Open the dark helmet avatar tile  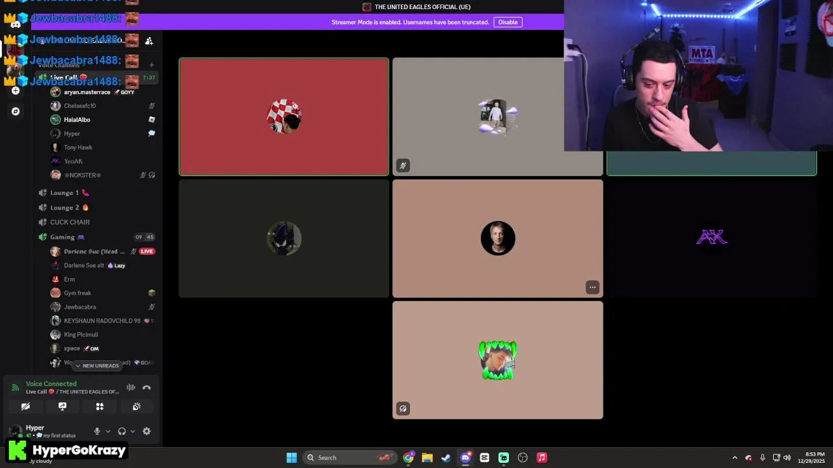click(x=284, y=239)
